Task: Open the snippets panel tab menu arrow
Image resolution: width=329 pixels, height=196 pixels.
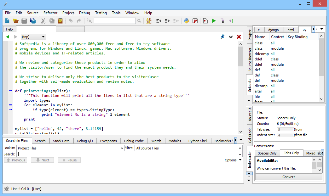Action: coord(321,29)
